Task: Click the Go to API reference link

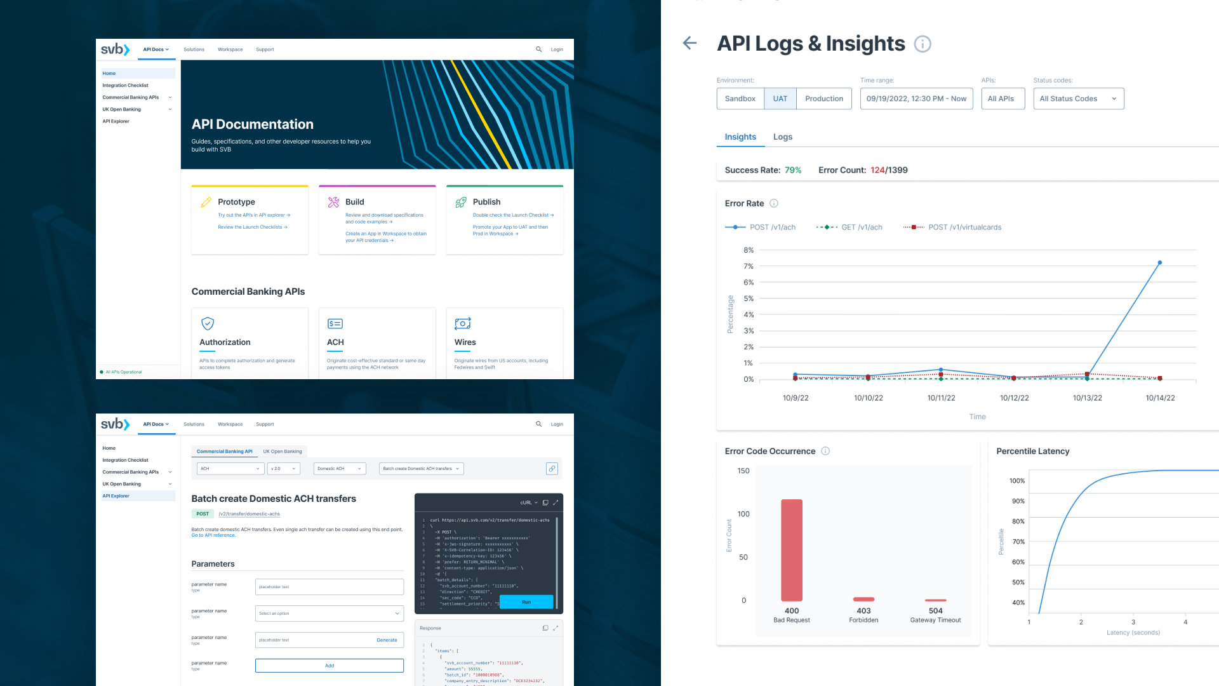Action: pyautogui.click(x=213, y=535)
